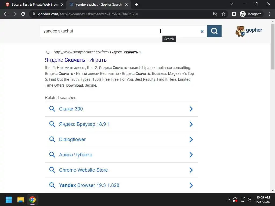Click the chevron arrow on Алиса Чубакка row
Viewport: 275px width, 206px height.
click(191, 155)
